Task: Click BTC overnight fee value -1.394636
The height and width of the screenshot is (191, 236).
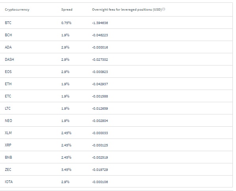Action: (100, 23)
